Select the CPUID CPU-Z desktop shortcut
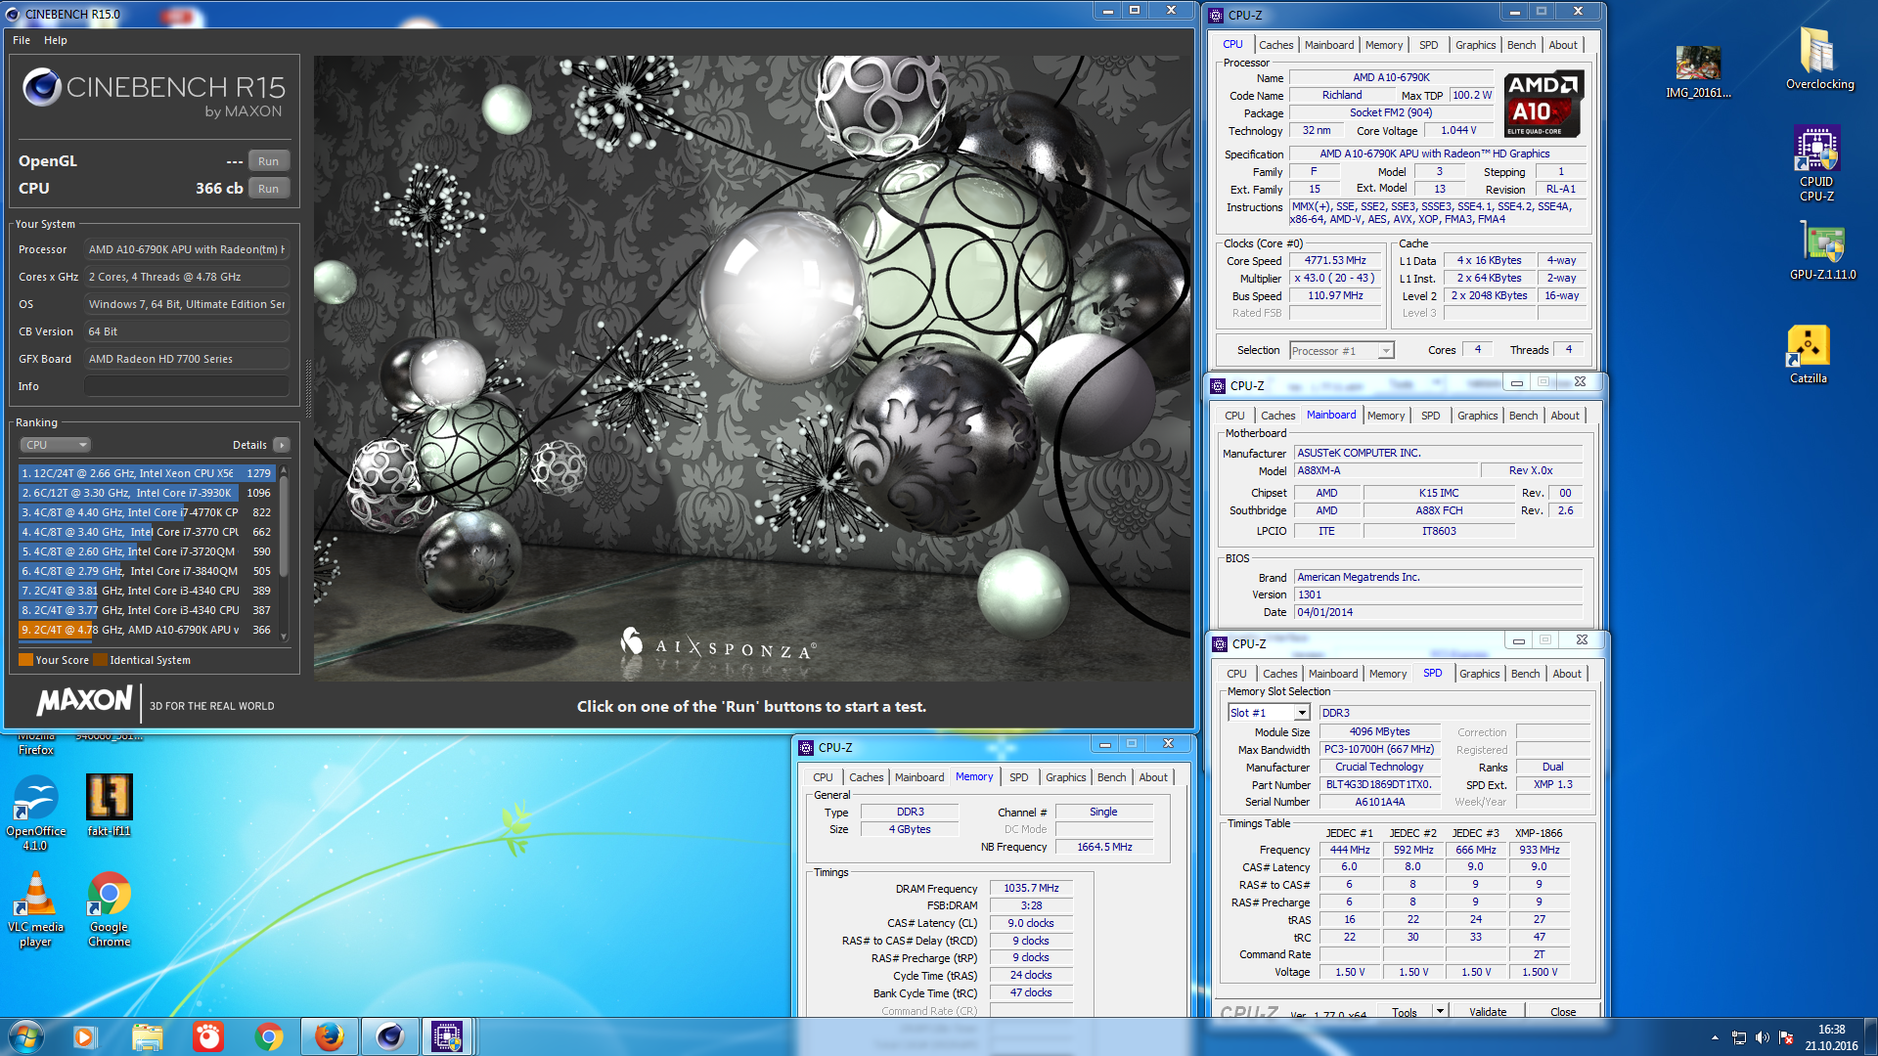 point(1816,163)
